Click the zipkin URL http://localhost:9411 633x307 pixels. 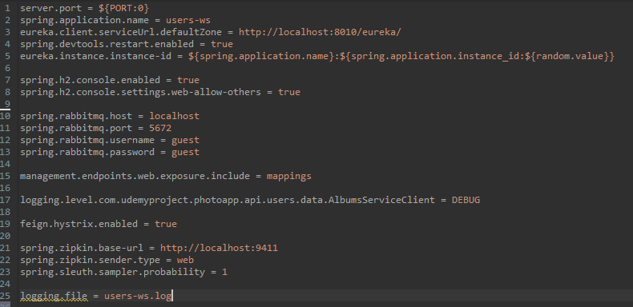coord(220,248)
